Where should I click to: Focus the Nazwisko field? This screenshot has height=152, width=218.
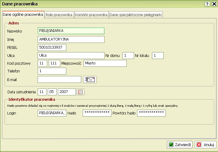pos(71,31)
